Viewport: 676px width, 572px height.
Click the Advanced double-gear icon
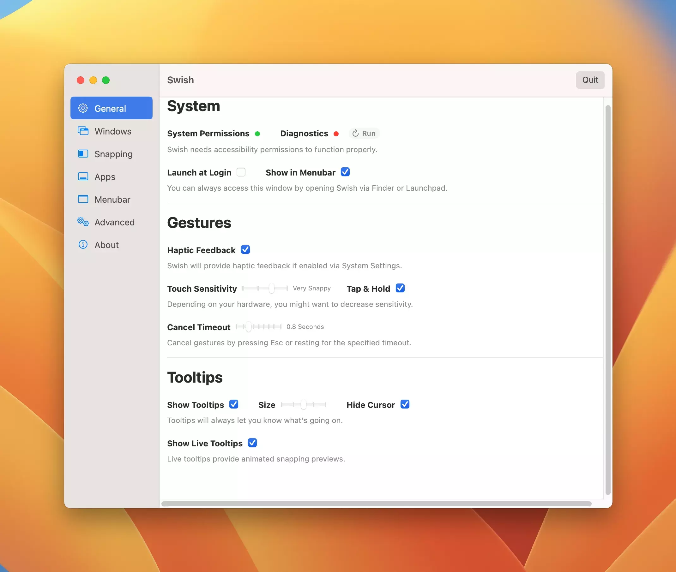tap(83, 222)
